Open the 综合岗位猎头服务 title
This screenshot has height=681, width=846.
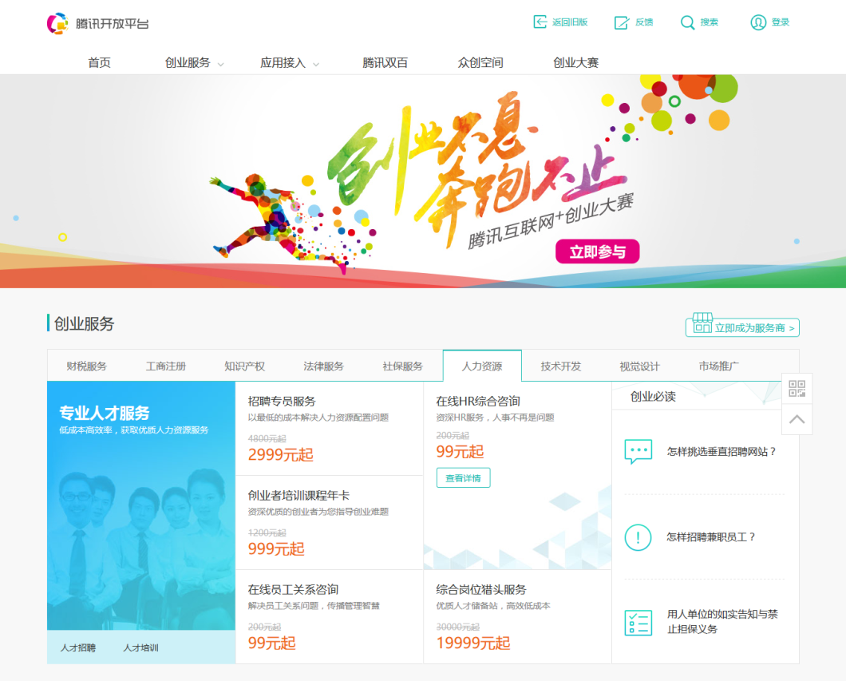coord(481,590)
